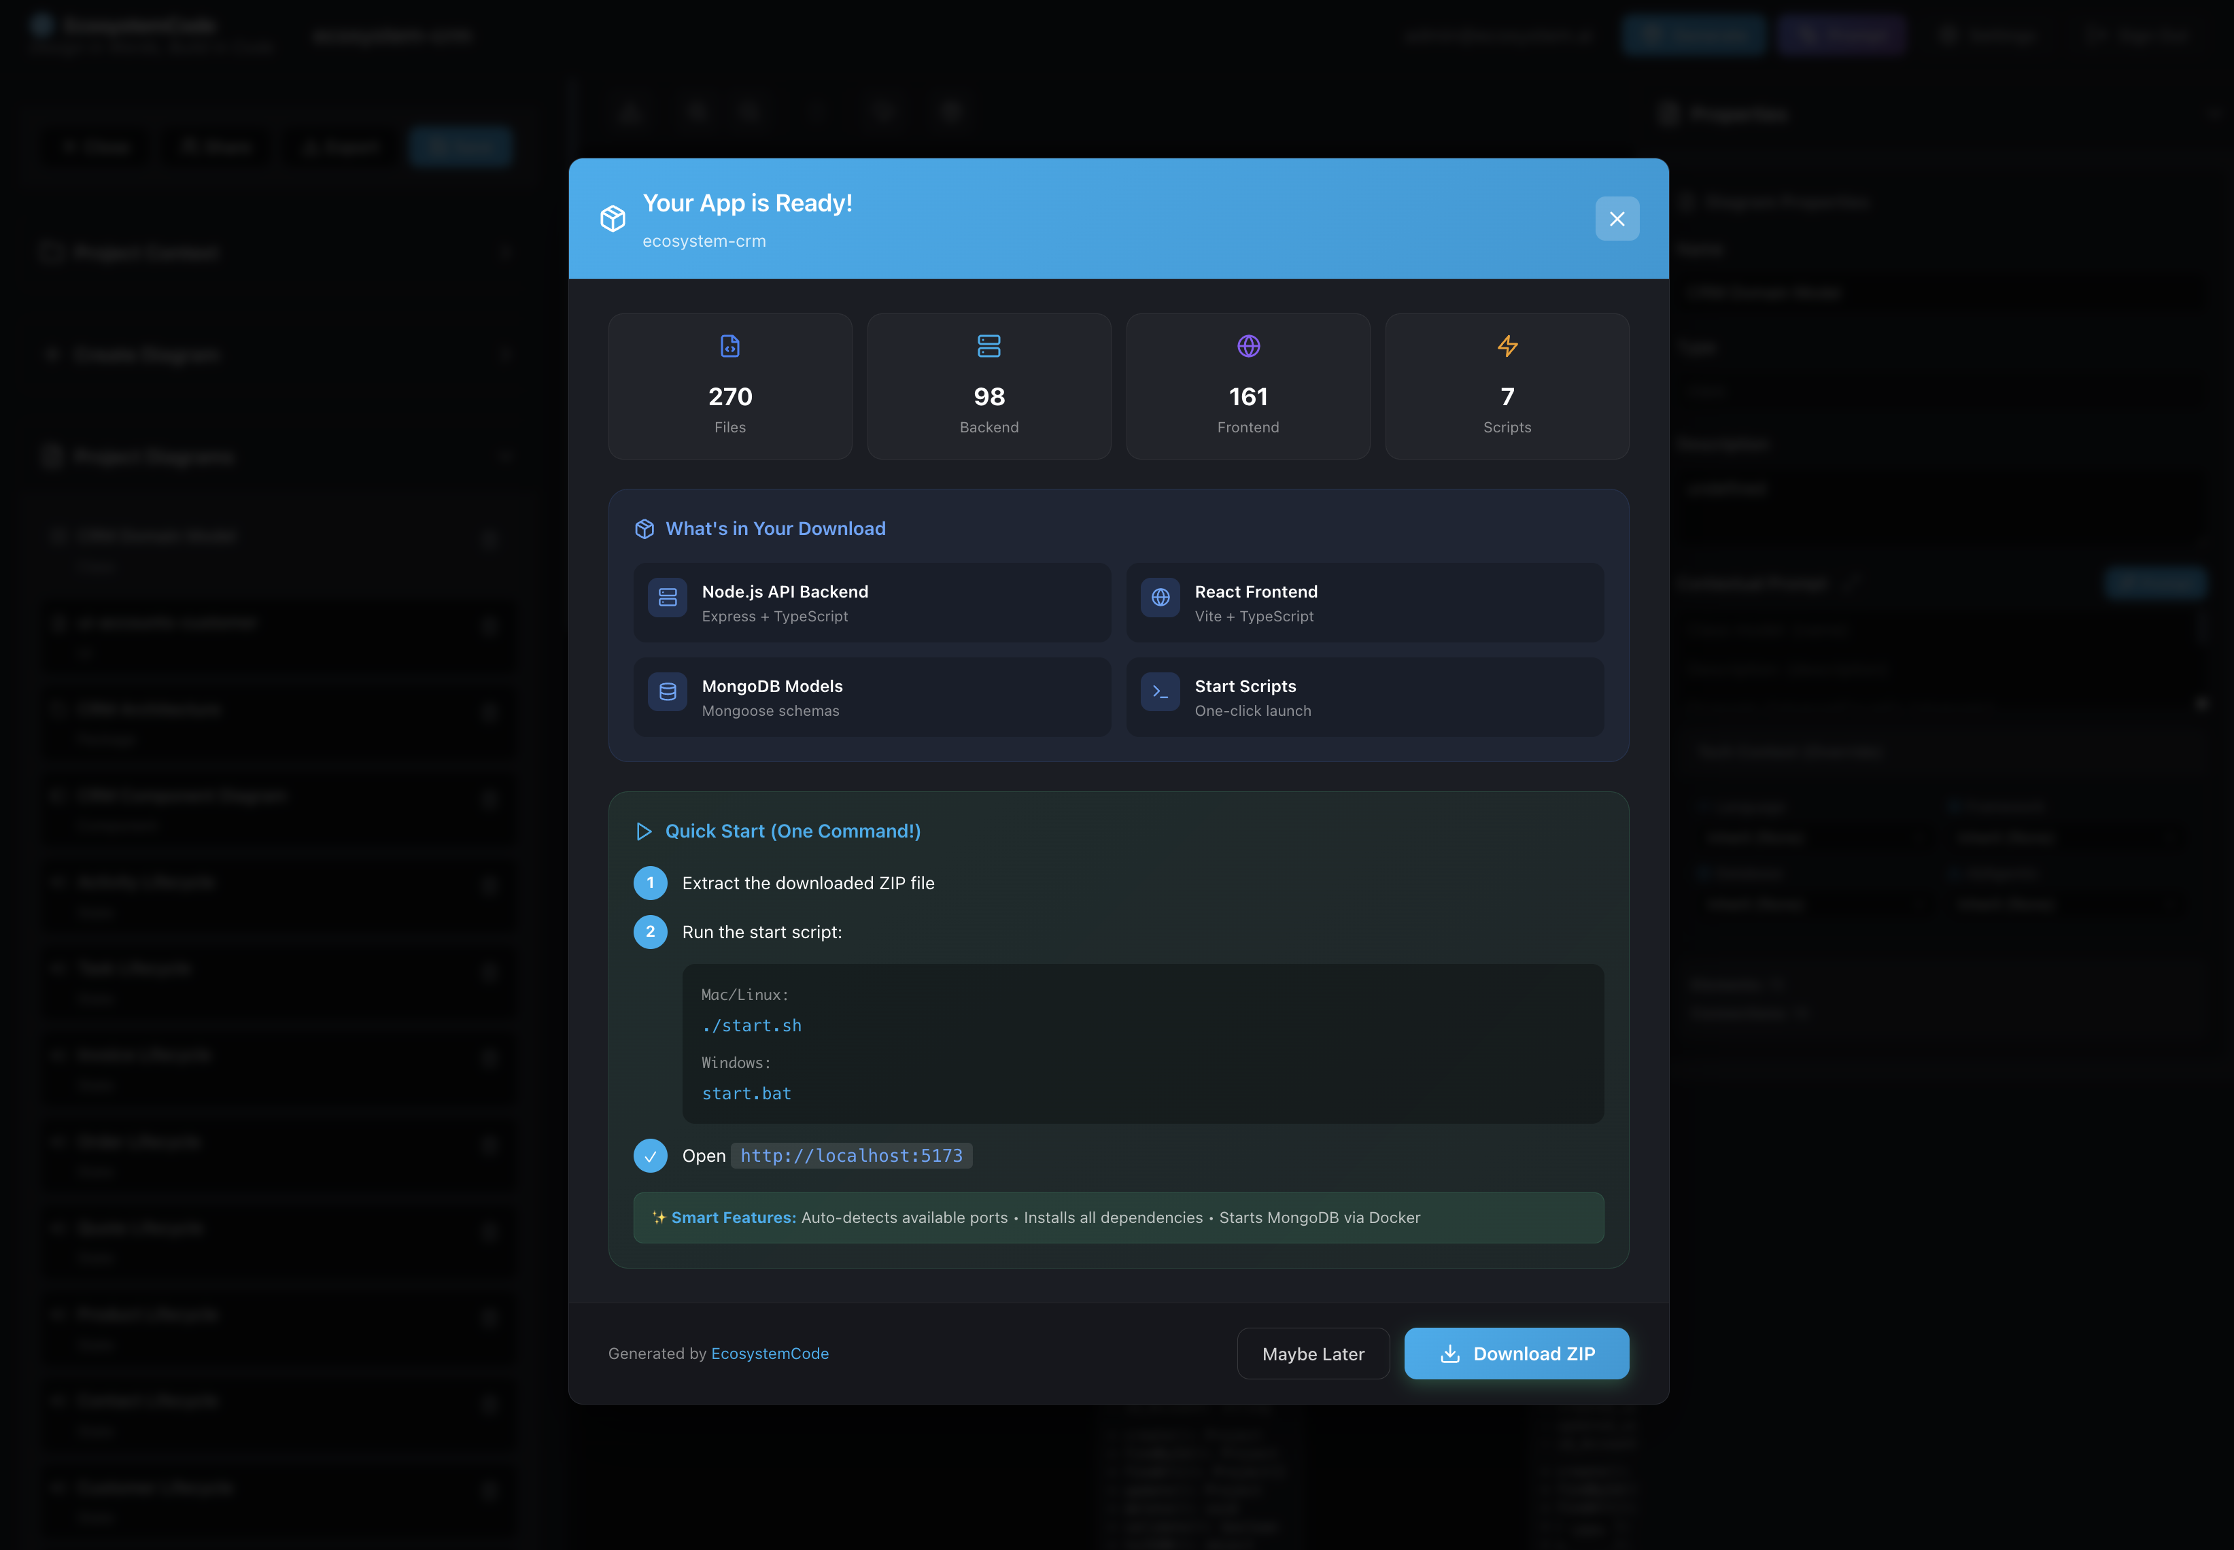This screenshot has height=1550, width=2234.
Task: Click the globe icon beside React Frontend
Action: (x=1160, y=599)
